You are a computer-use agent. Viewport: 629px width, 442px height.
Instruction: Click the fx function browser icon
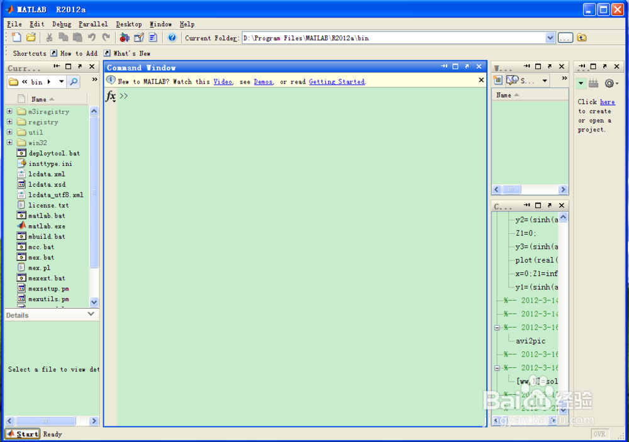pyautogui.click(x=111, y=96)
